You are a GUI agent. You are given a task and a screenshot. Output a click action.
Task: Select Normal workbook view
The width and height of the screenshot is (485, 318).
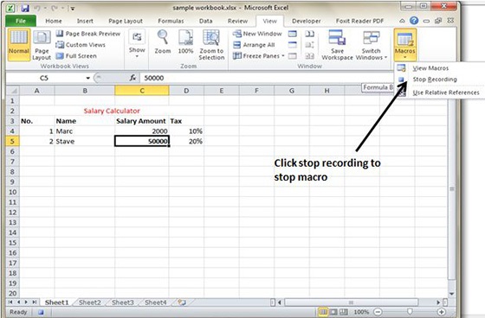click(19, 45)
